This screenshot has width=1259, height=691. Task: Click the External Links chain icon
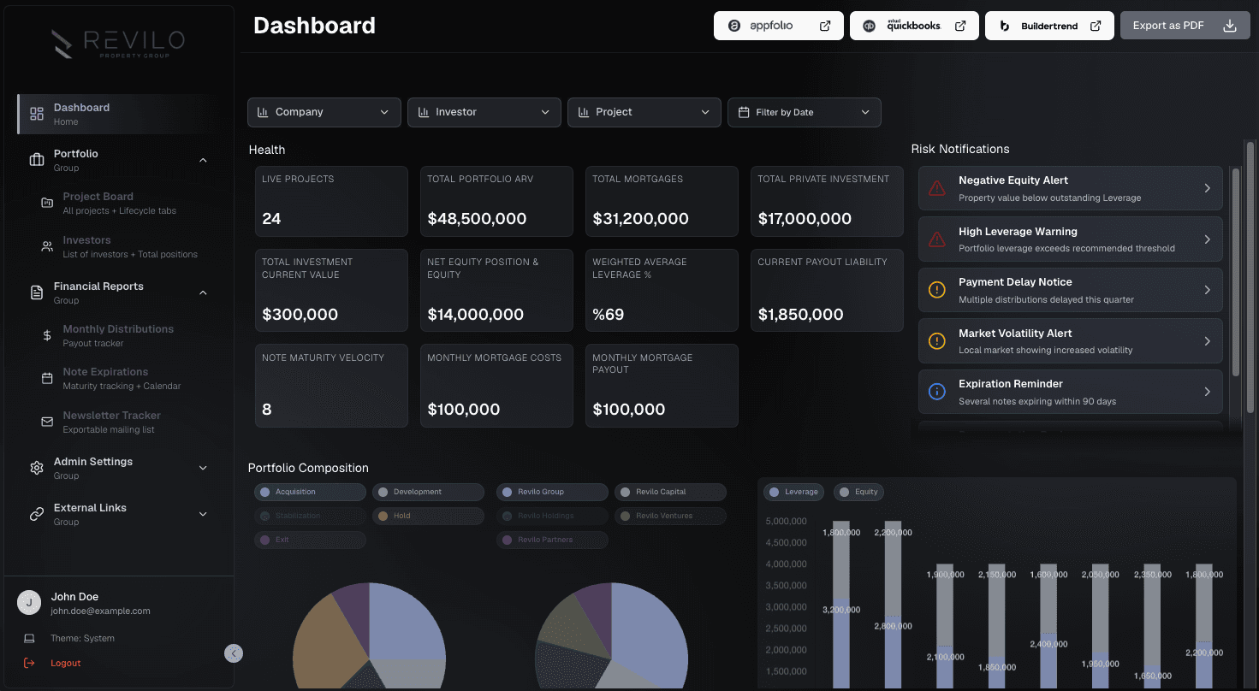[x=37, y=514]
